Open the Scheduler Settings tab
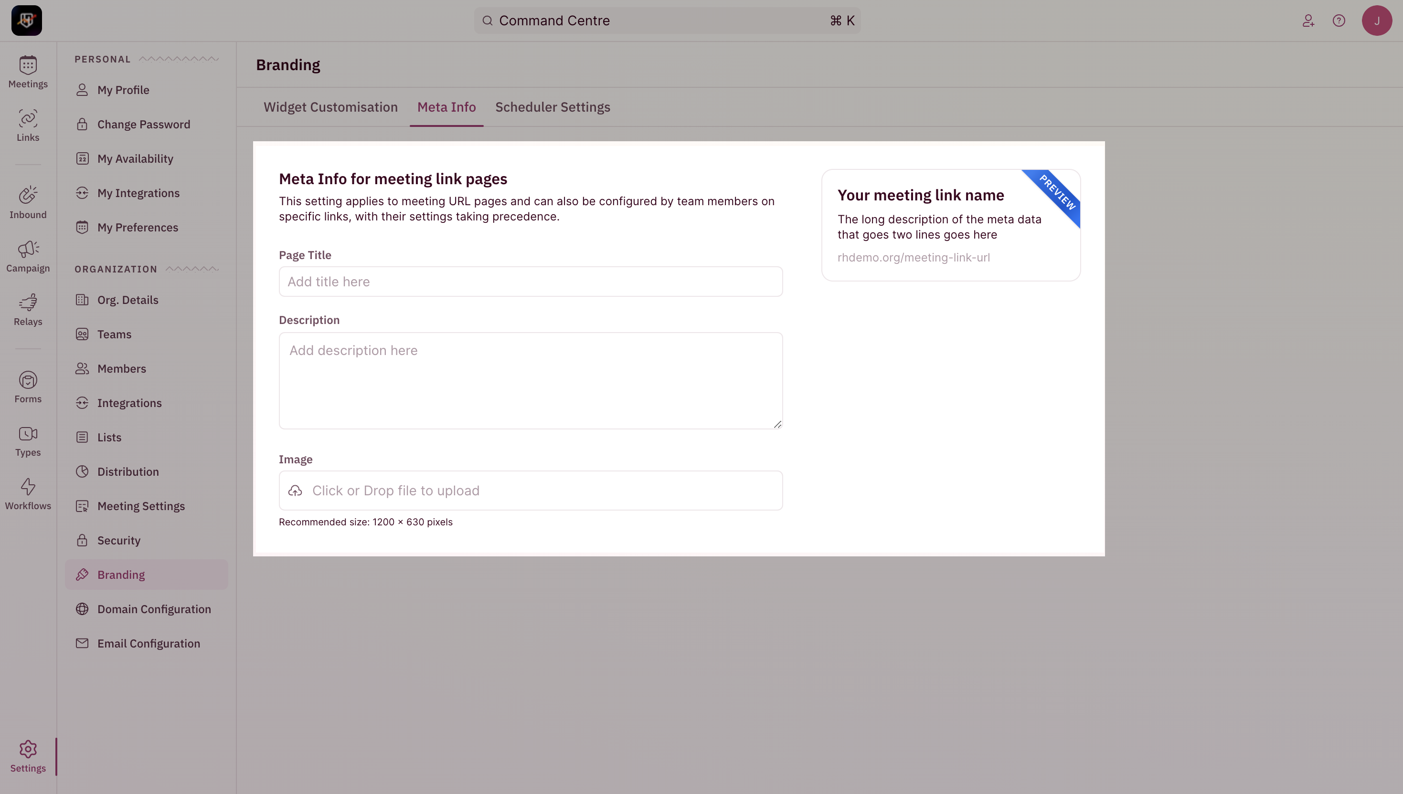 coord(553,107)
